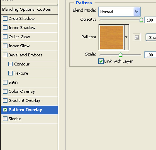The width and height of the screenshot is (156, 150).
Task: Tick the Inner Glow checkbox
Action: (x=5, y=46)
